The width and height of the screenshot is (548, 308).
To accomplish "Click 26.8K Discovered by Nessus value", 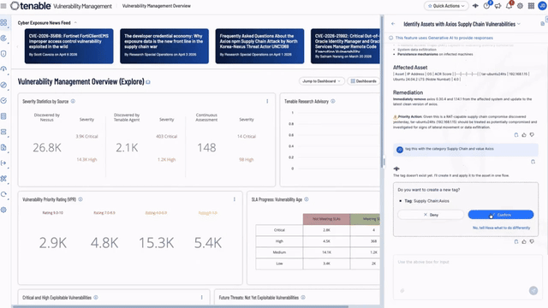I will (47, 148).
